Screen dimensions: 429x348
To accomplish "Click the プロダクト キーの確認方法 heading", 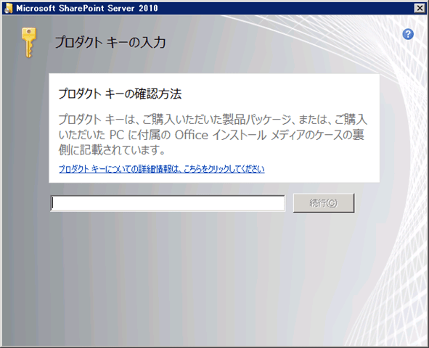I will pos(120,94).
